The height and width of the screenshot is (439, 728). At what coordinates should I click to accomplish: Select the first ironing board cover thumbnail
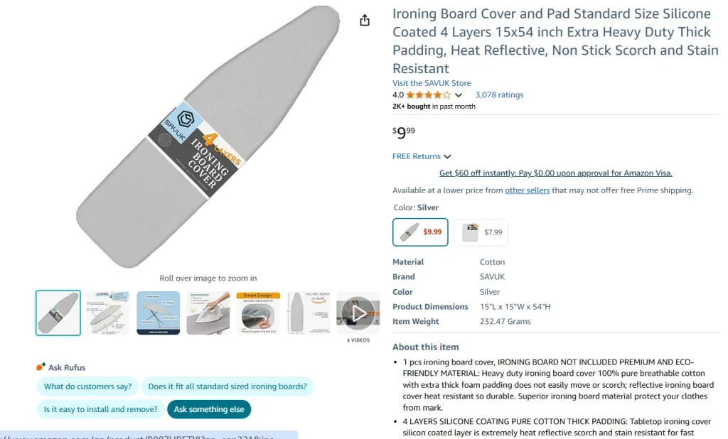click(x=58, y=313)
